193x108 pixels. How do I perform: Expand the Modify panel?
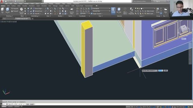click(x=61, y=16)
